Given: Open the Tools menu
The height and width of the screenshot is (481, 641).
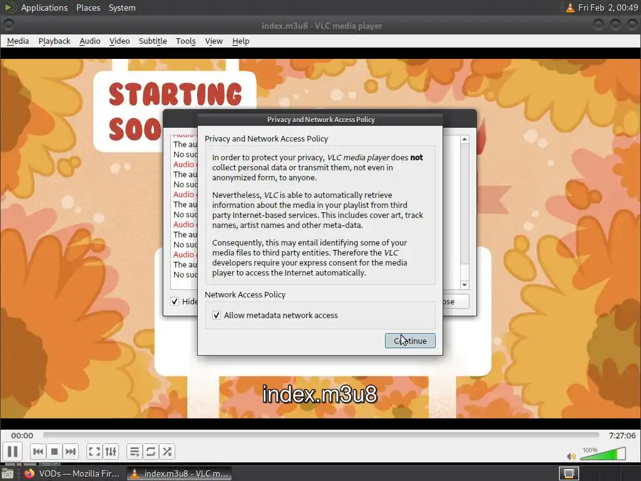Looking at the screenshot, I should point(185,41).
